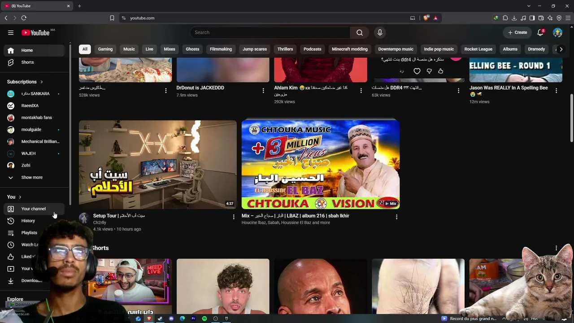
Task: Click the YouTube logo
Action: point(35,32)
